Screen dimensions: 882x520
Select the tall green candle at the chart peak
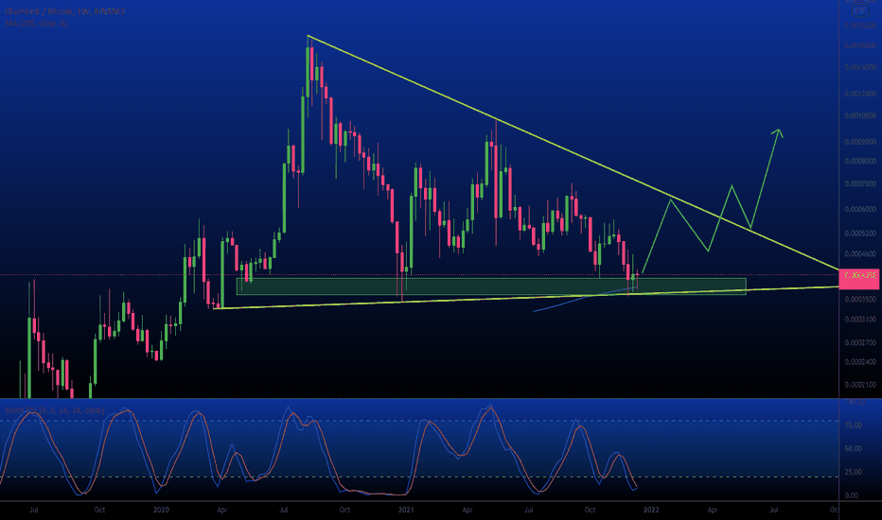(308, 72)
